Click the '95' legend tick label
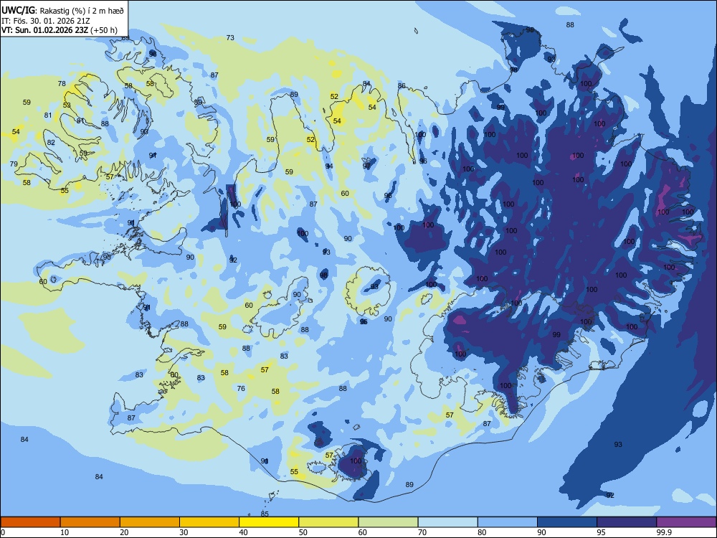Viewport: 717px width, 538px height. point(602,532)
